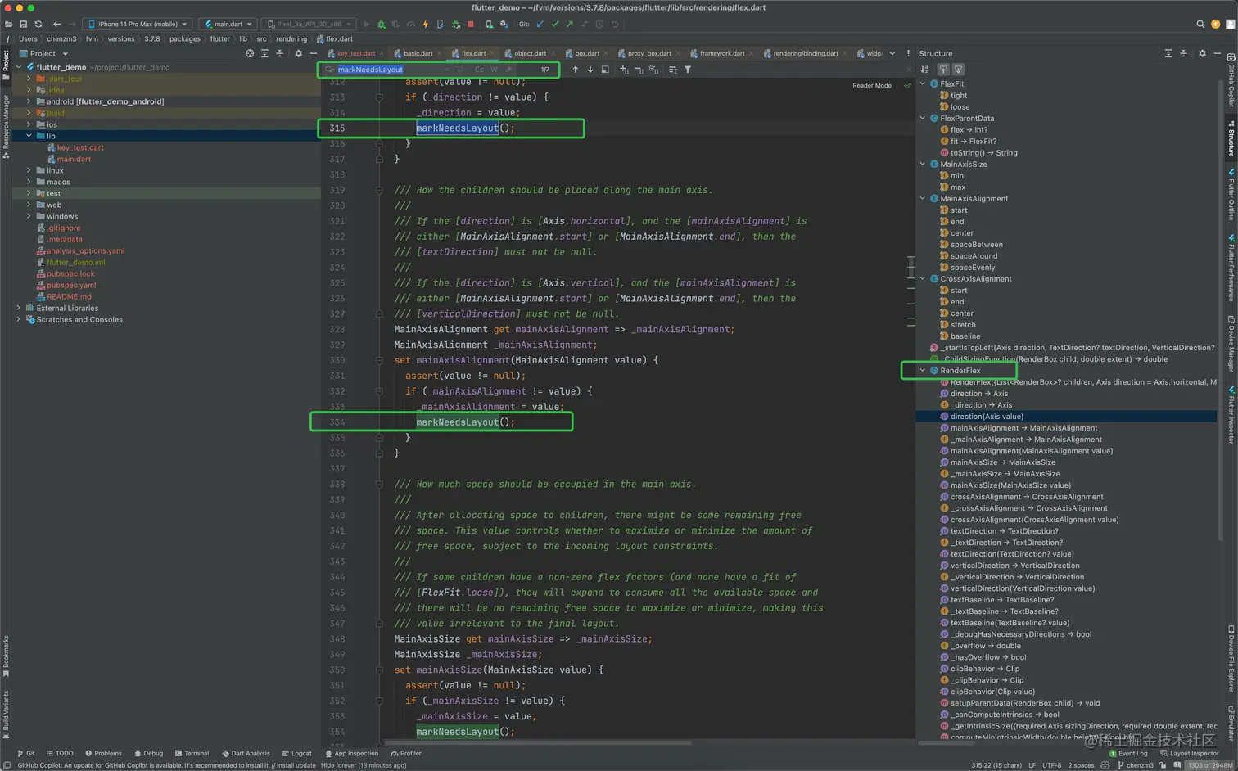Click the Debug bug icon in toolbar
Viewport: 1238px width, 771px height.
coord(381,25)
